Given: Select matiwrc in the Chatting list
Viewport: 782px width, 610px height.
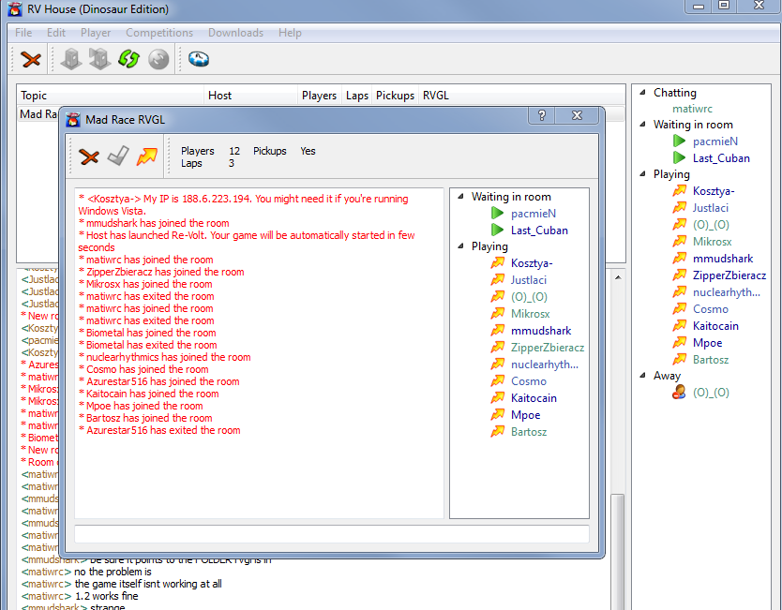Looking at the screenshot, I should [692, 109].
